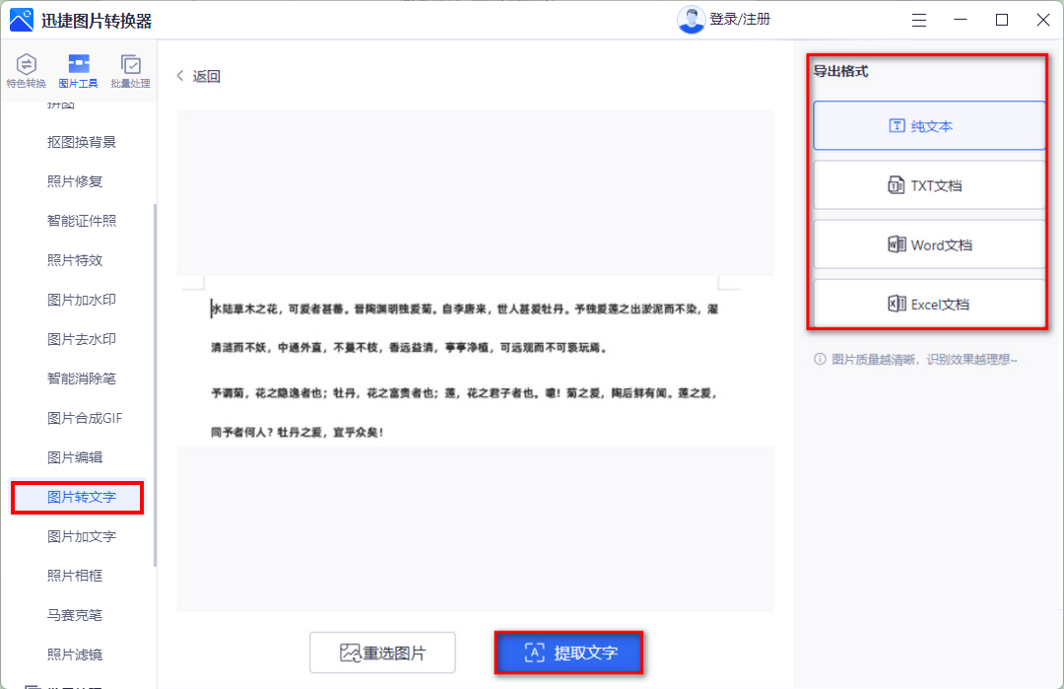1064x689 pixels.
Task: Open the hamburger menu icon in title bar
Action: tap(918, 20)
